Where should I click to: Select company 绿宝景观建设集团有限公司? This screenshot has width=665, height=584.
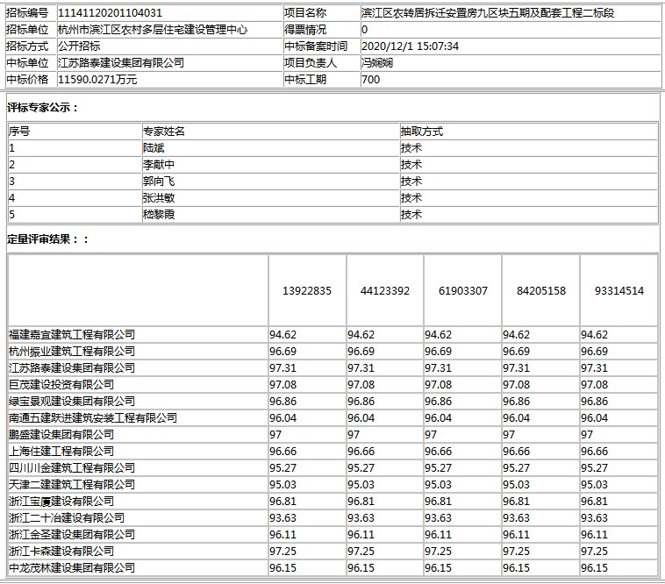pyautogui.click(x=72, y=402)
